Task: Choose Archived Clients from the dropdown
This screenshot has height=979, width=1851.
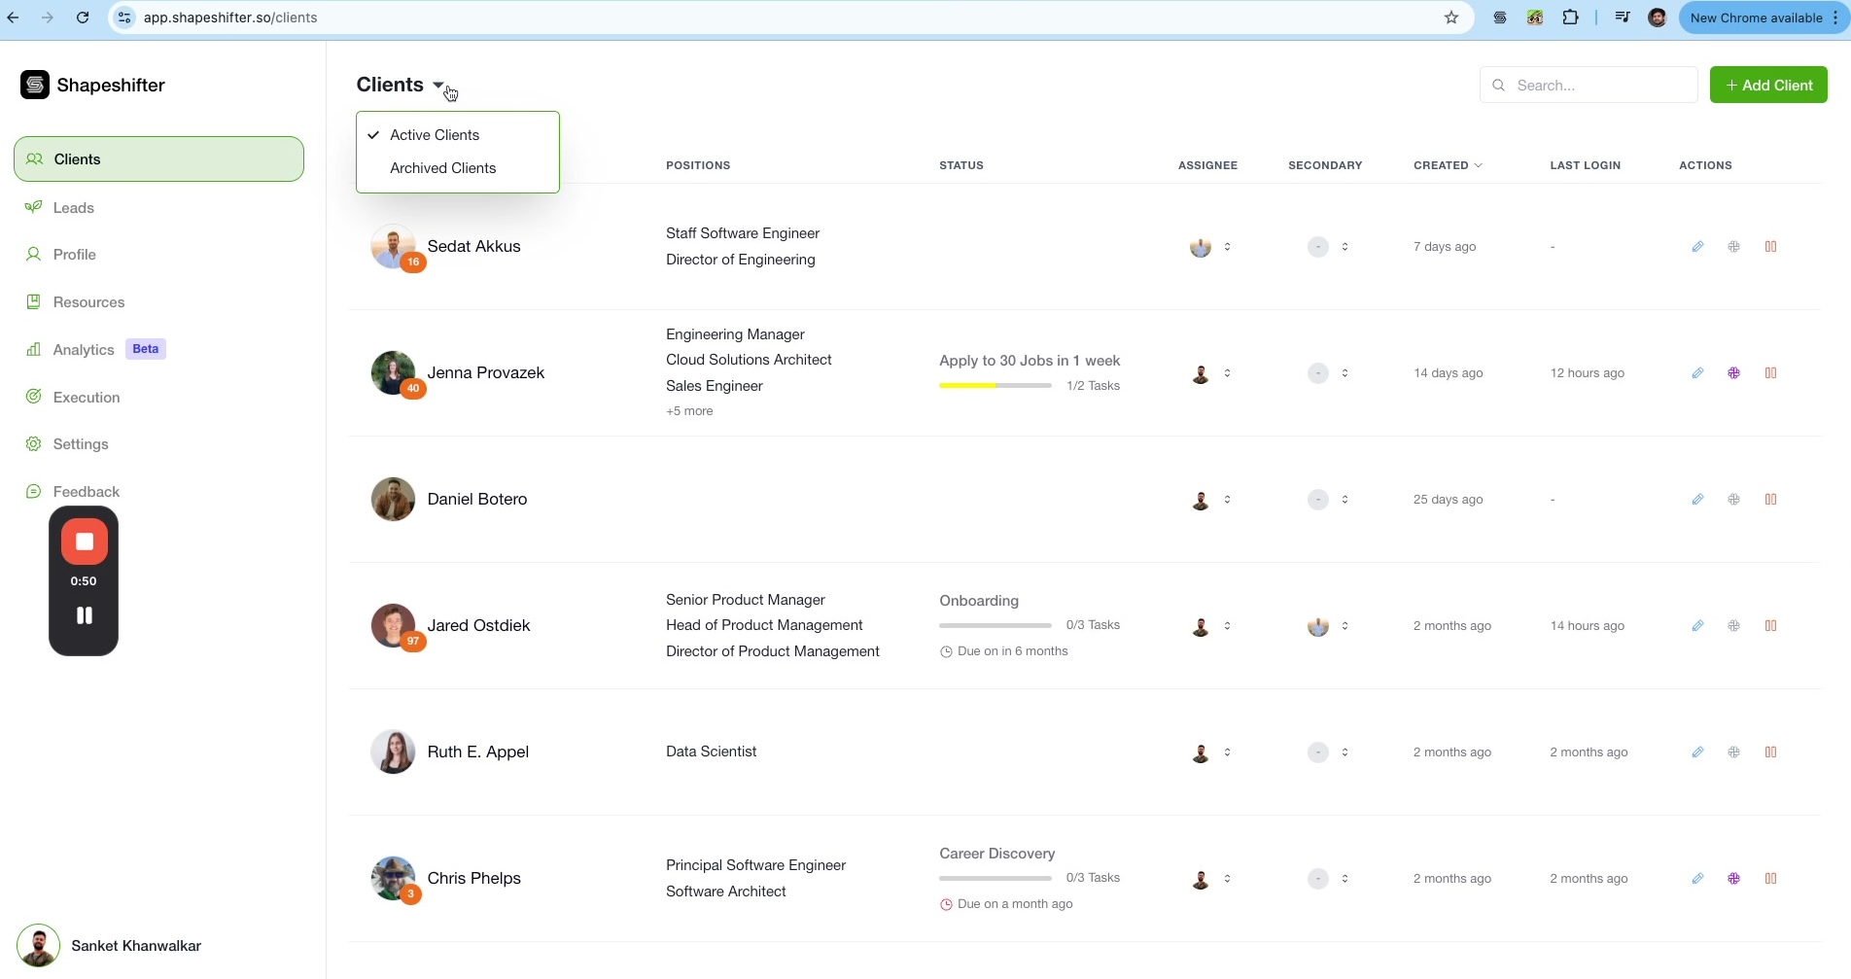Action: (442, 168)
